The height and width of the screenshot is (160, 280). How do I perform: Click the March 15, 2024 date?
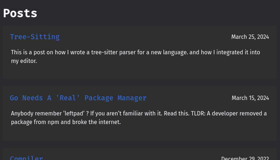pyautogui.click(x=250, y=98)
